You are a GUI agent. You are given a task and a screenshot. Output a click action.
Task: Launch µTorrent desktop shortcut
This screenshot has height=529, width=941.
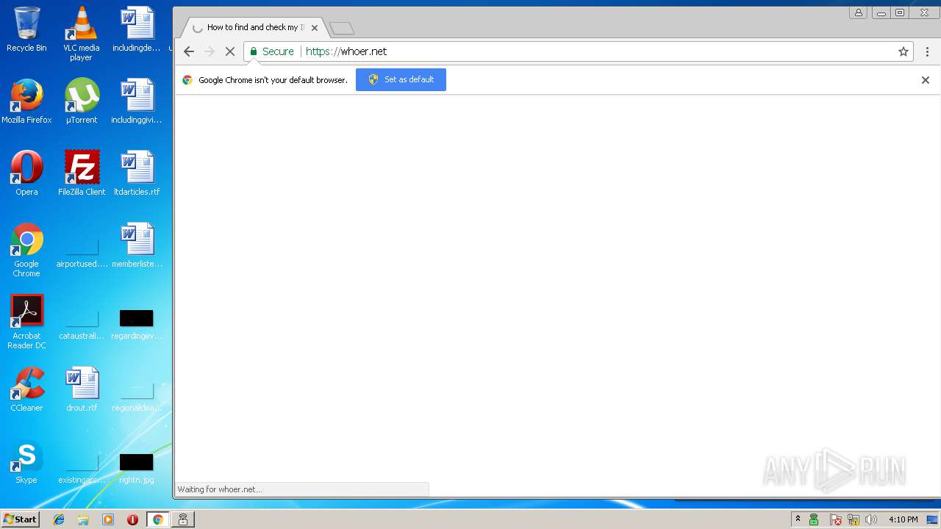(x=81, y=101)
